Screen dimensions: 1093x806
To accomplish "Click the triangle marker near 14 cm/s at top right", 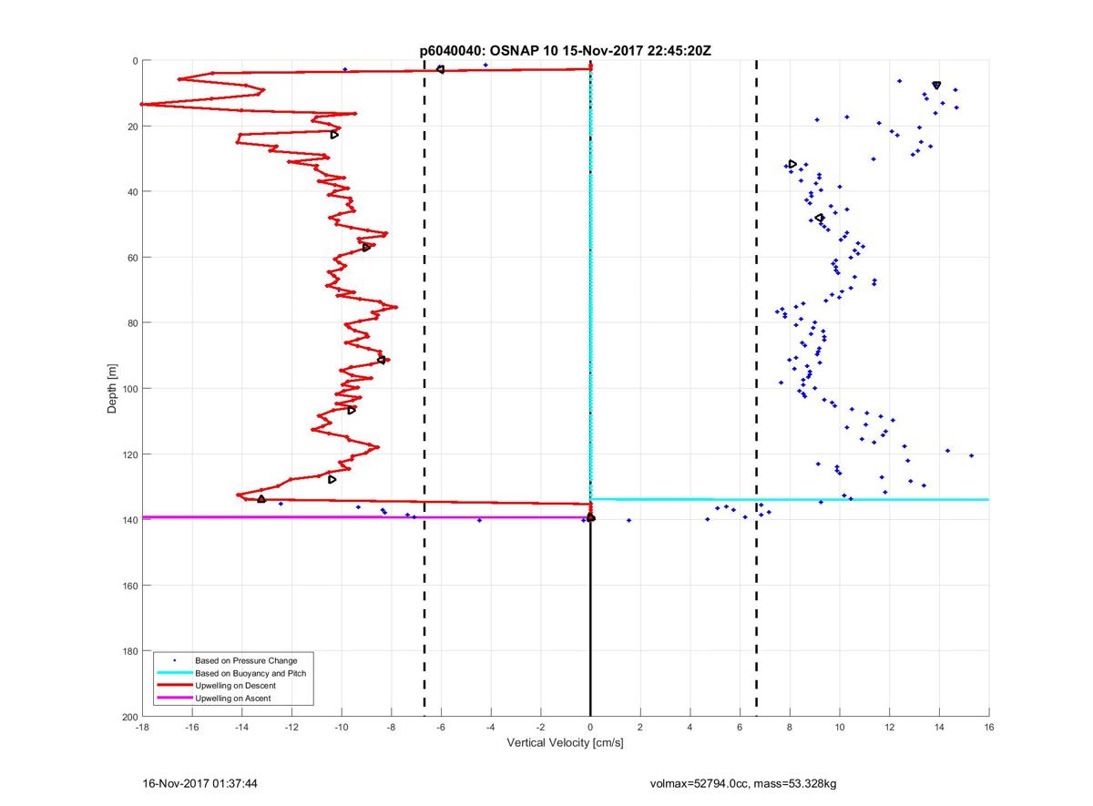I will coord(936,85).
